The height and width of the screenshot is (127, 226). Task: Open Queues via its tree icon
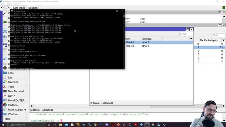5,68
